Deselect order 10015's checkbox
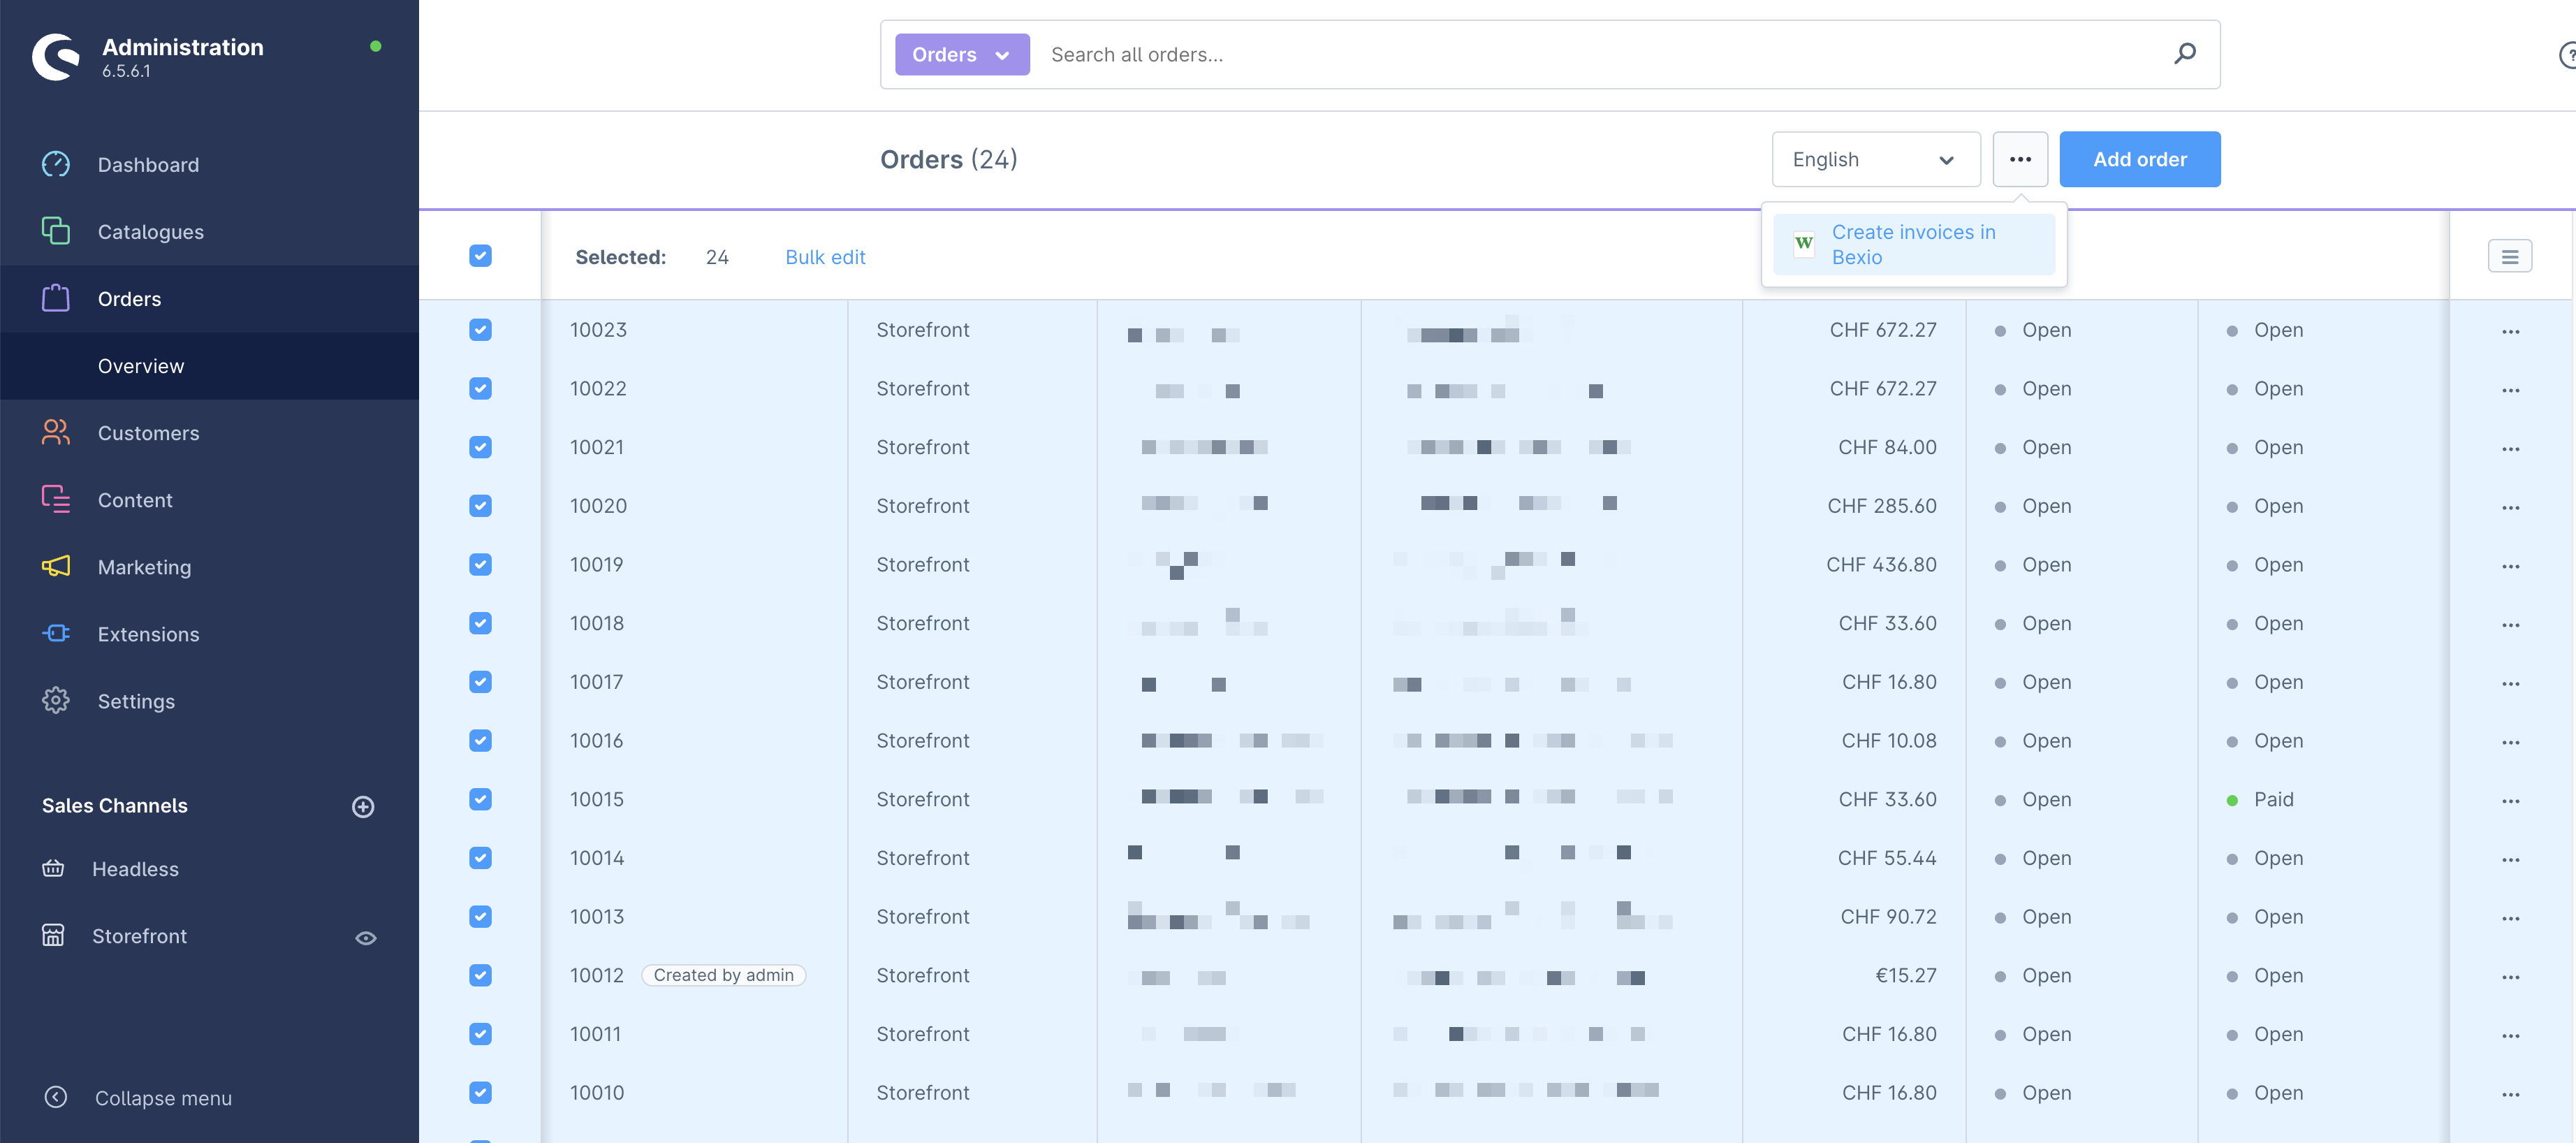2576x1143 pixels. pos(481,799)
